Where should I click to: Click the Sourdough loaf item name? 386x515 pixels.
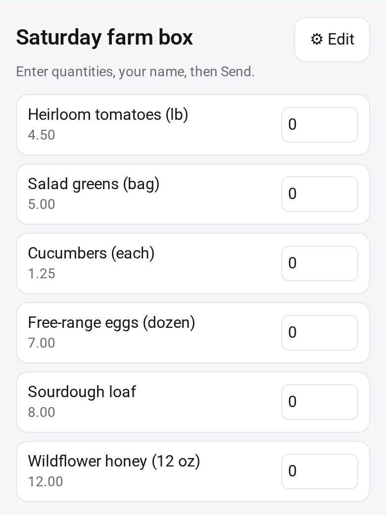(82, 392)
